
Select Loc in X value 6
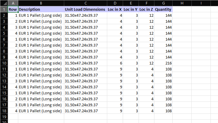pos(115,63)
